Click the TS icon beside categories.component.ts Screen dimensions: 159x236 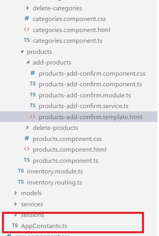[x=27, y=40]
